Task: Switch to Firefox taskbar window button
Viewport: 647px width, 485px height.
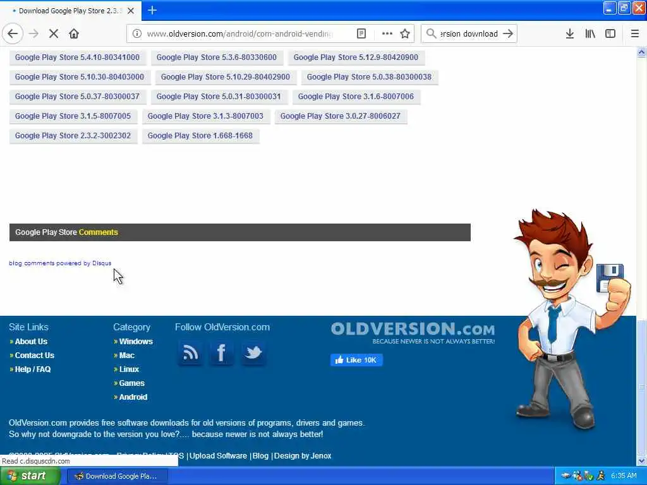Action: click(x=117, y=476)
